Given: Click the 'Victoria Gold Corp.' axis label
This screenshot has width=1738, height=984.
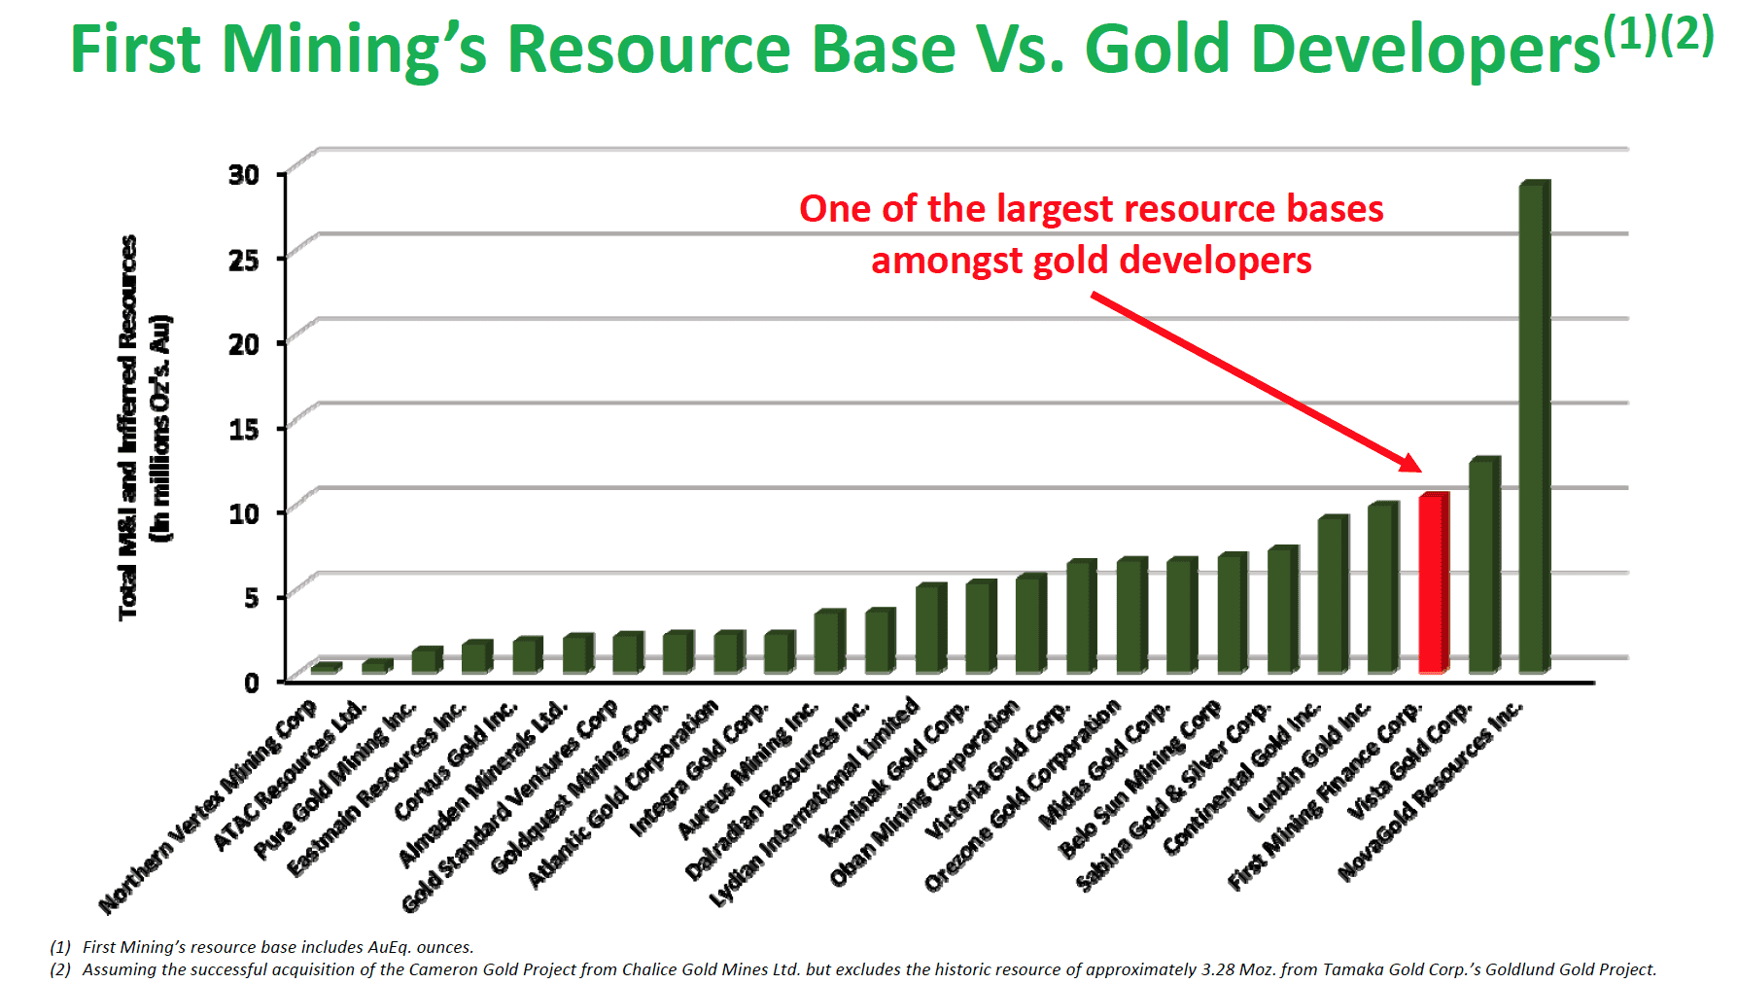Looking at the screenshot, I should 998,768.
